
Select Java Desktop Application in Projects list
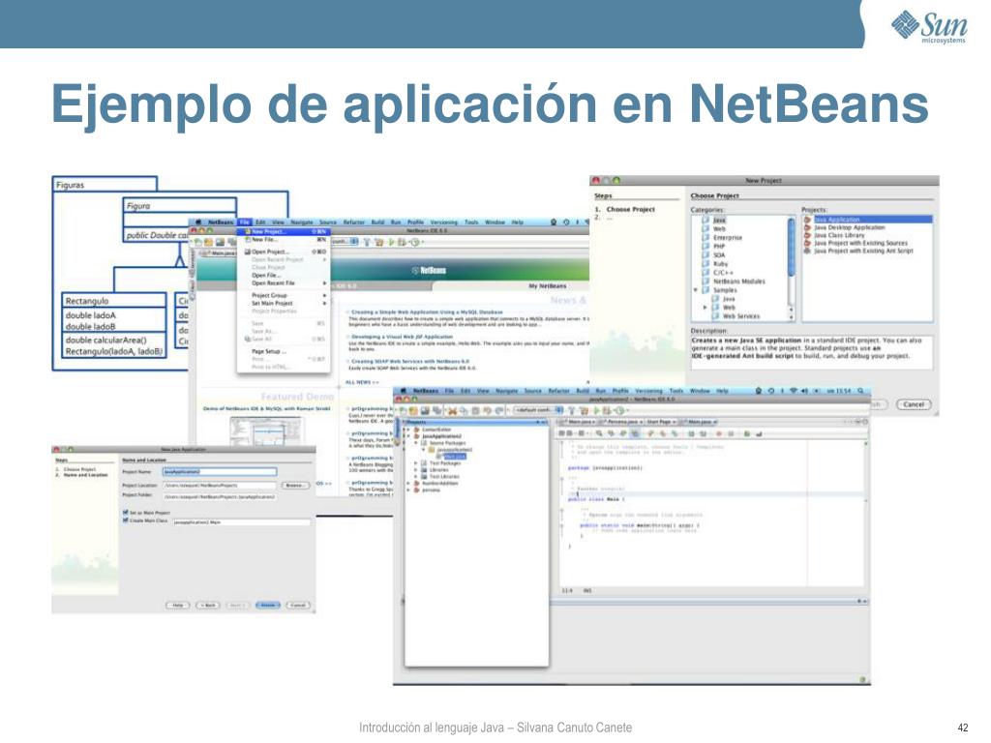(x=850, y=227)
